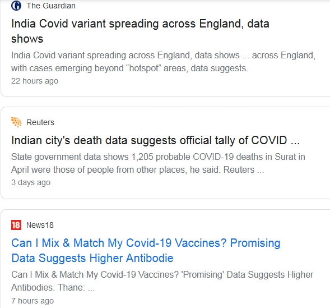Open Indian city's death data headline
This screenshot has height=308, width=330.
(156, 140)
